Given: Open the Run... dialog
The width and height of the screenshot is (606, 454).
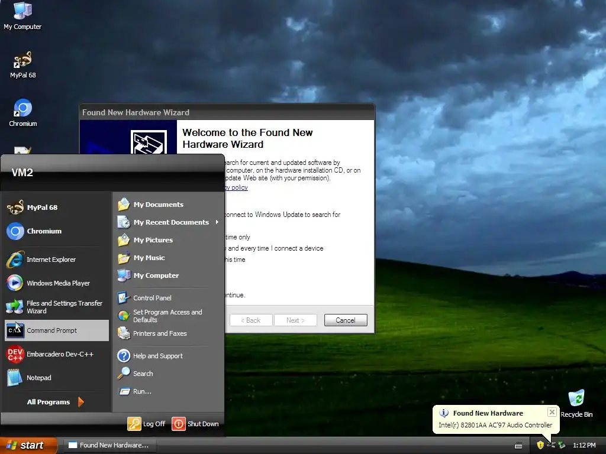Looking at the screenshot, I should pyautogui.click(x=167, y=391).
